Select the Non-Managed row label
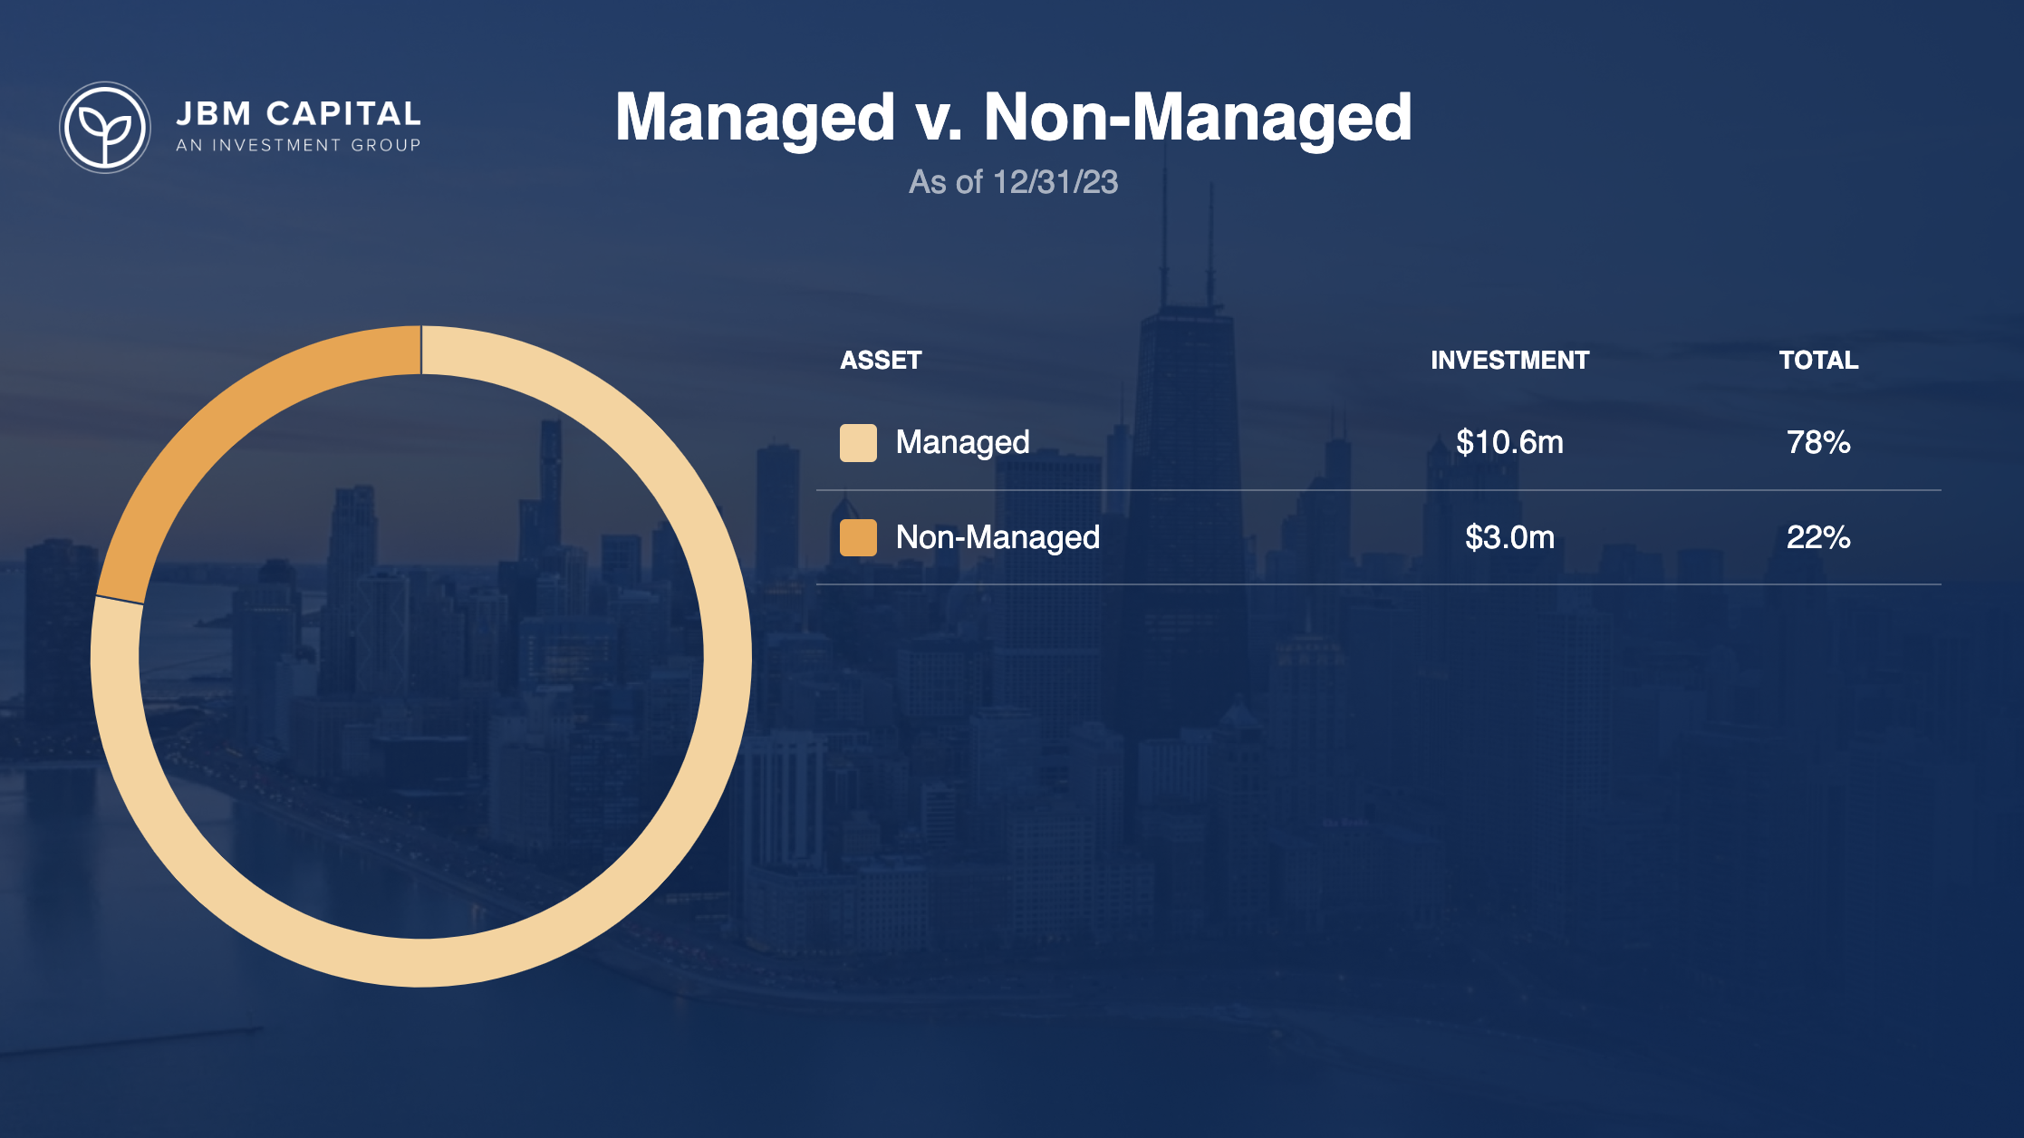Image resolution: width=2024 pixels, height=1138 pixels. (998, 537)
